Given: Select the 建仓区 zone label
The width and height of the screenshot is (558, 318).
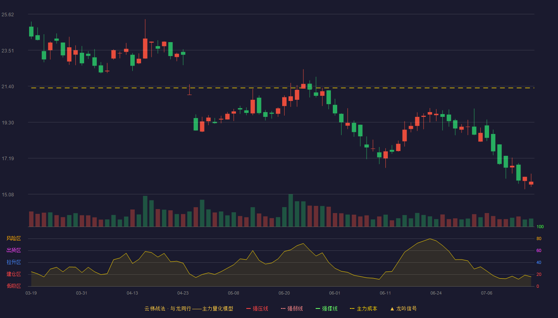Looking at the screenshot, I should 14,274.
